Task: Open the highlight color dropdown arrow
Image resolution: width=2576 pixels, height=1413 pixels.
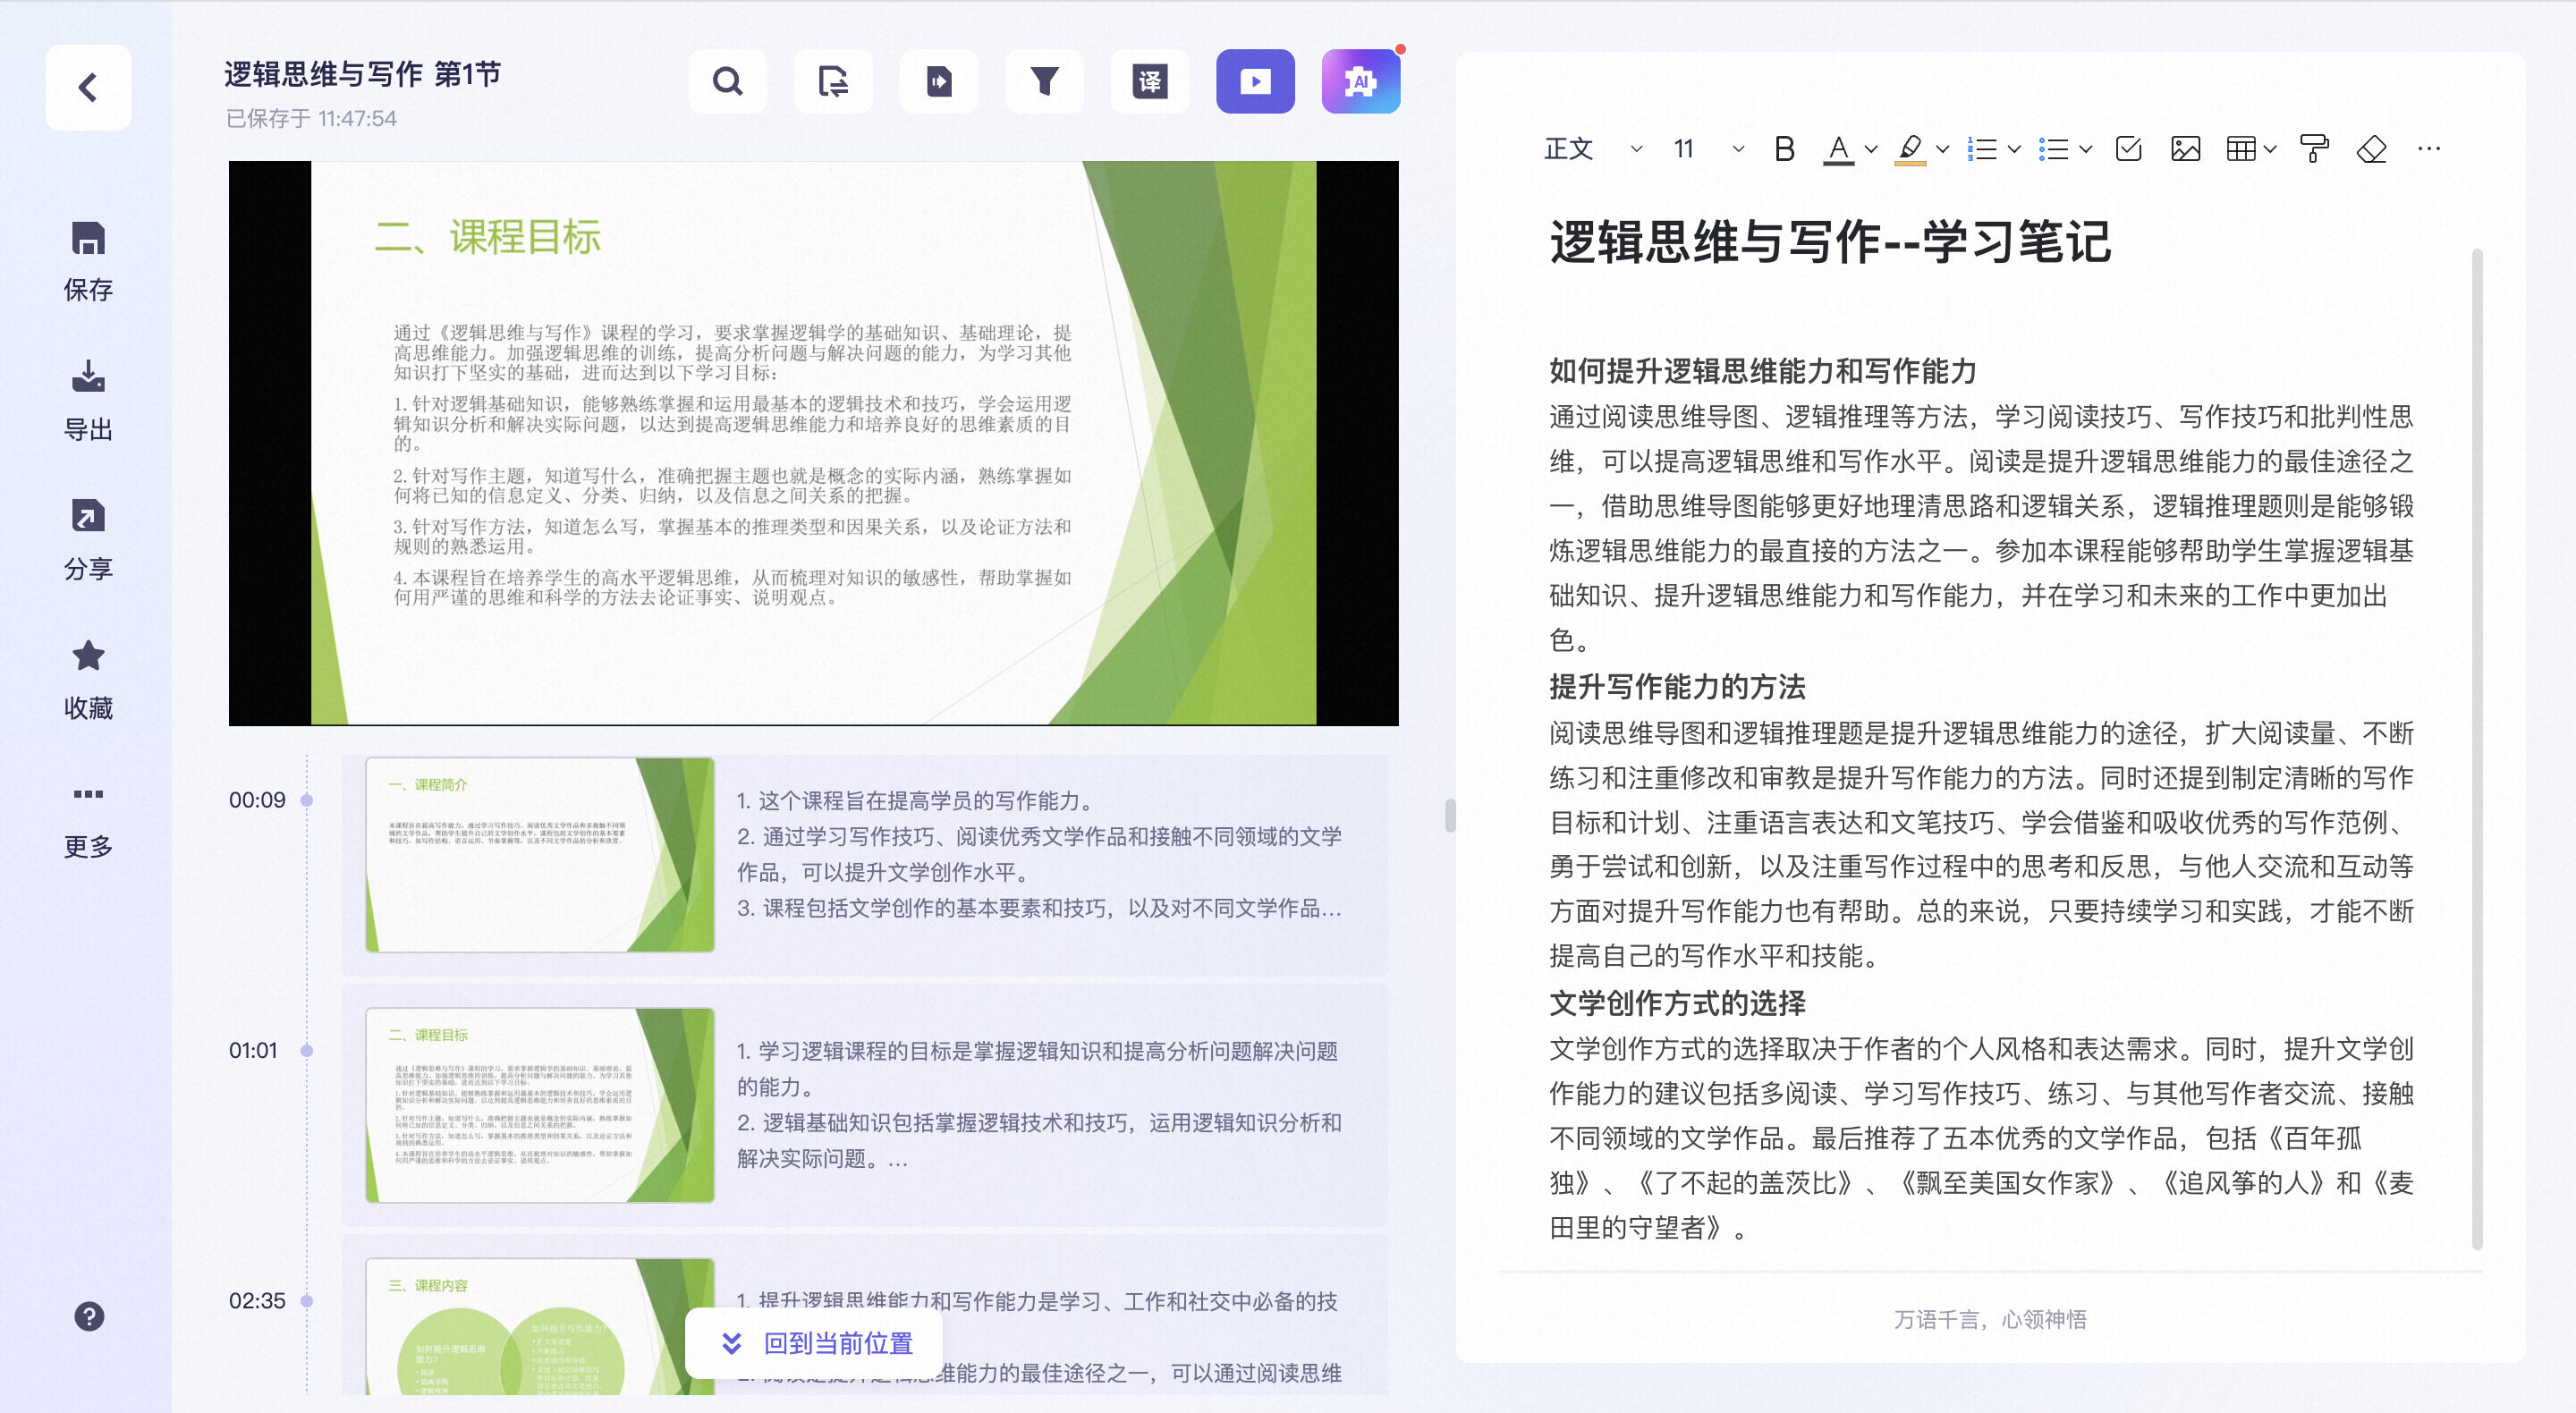Action: [1941, 148]
